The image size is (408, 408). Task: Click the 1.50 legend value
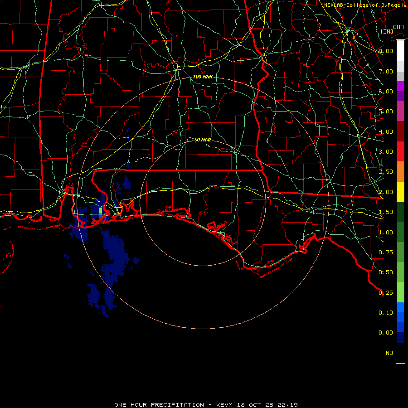tap(386, 212)
